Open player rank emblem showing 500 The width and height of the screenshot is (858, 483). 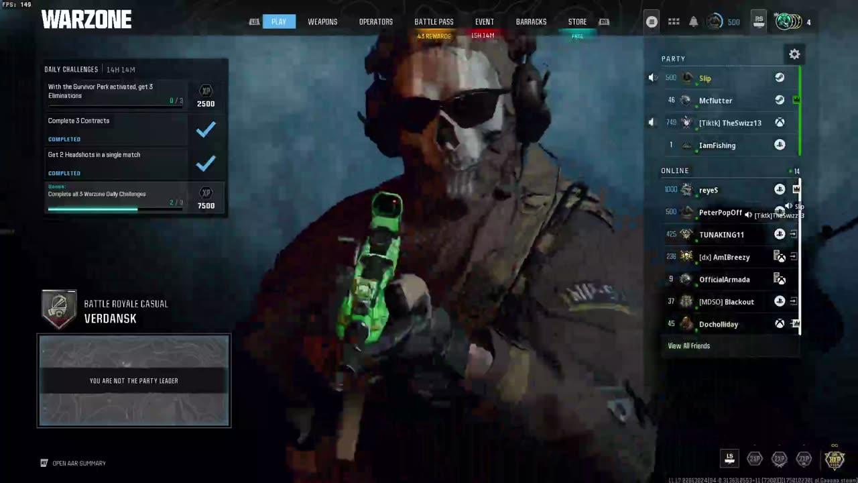tap(715, 21)
